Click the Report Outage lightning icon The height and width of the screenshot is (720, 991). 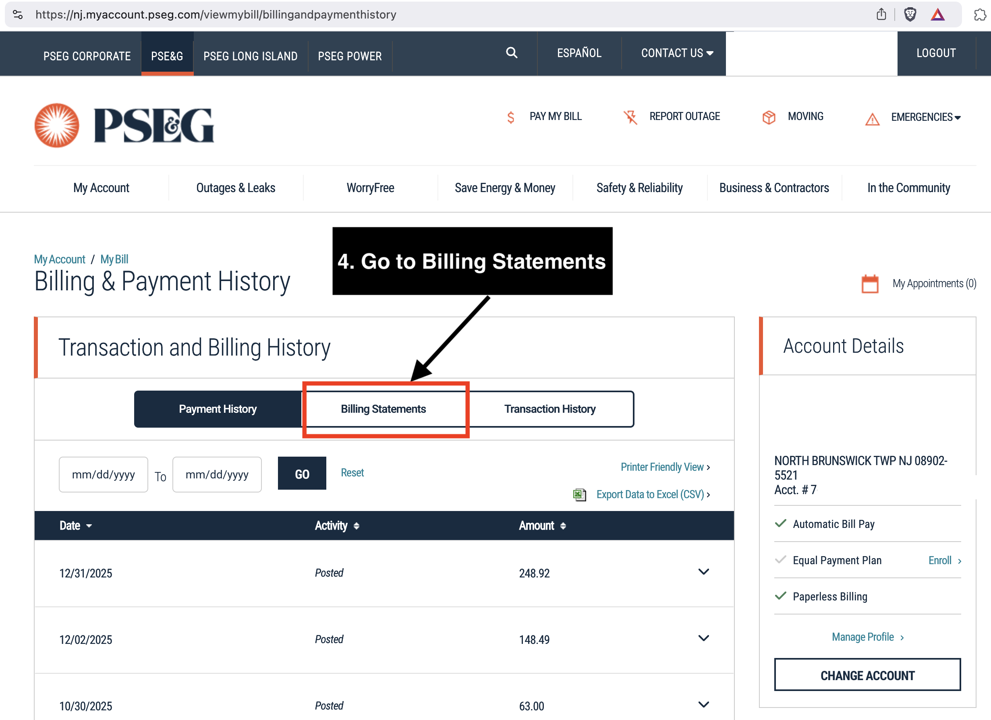click(630, 117)
